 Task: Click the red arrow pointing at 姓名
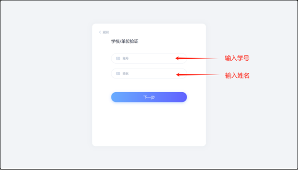(198, 74)
